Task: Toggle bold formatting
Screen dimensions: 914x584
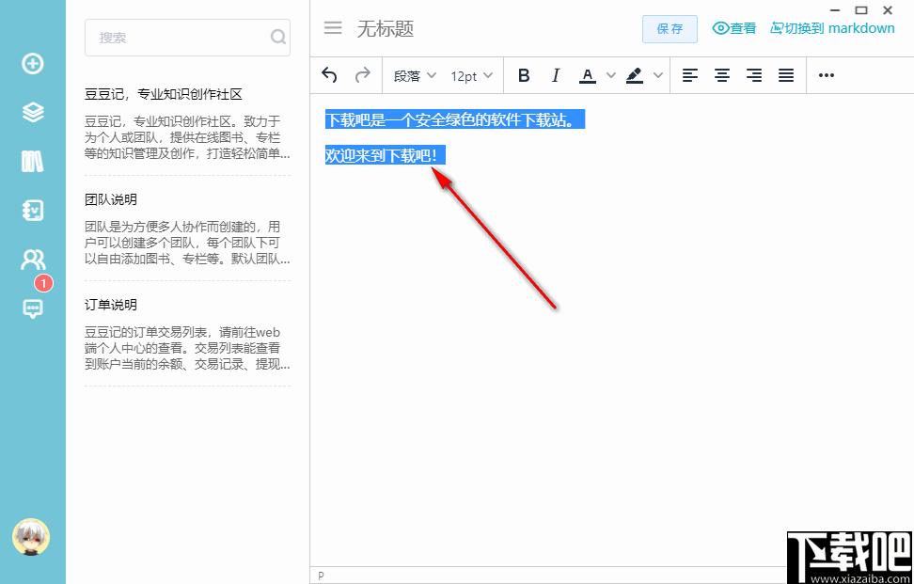Action: 524,75
